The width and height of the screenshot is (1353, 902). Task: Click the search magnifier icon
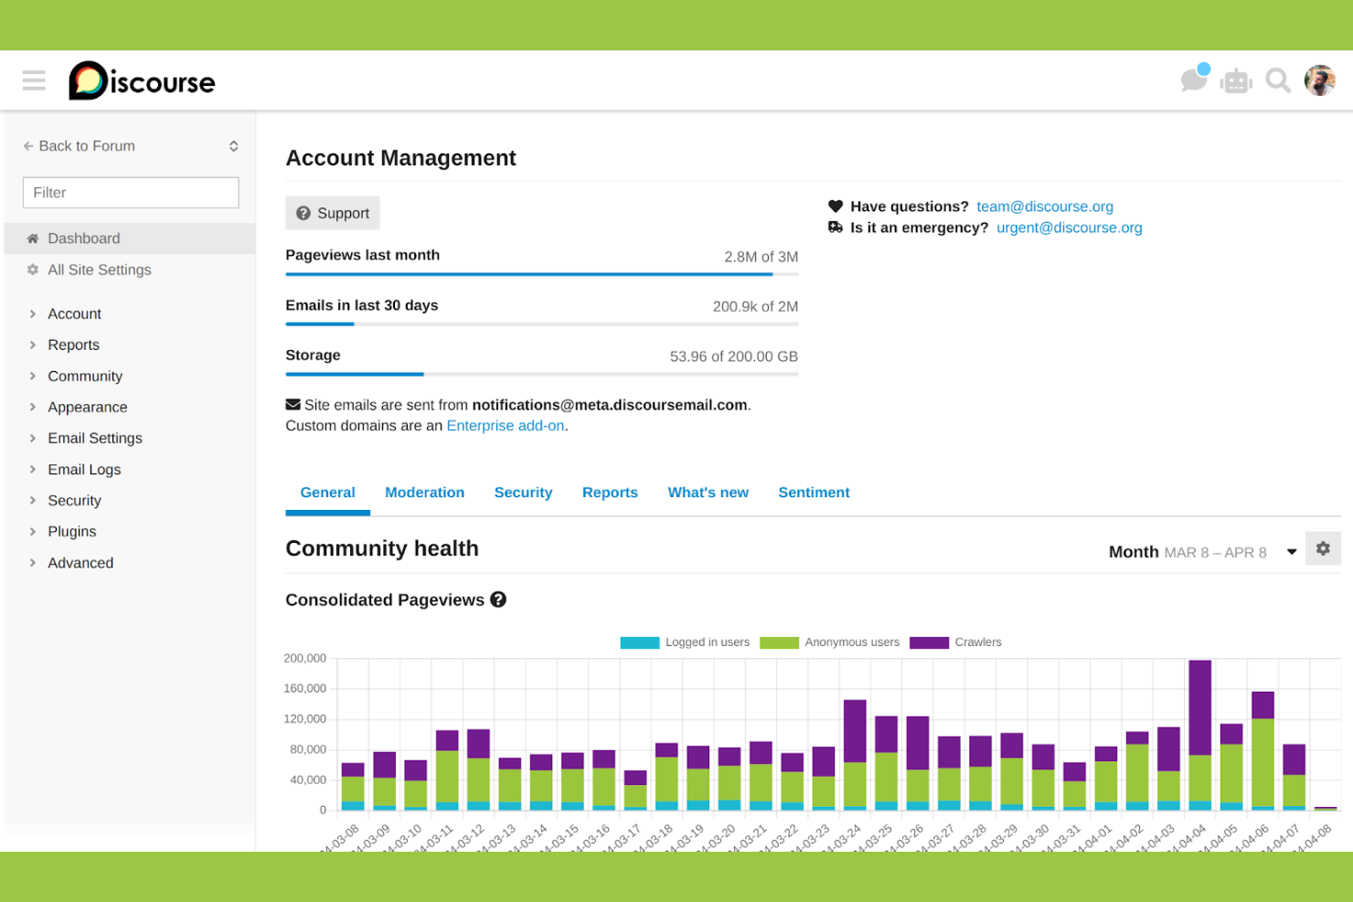point(1278,81)
